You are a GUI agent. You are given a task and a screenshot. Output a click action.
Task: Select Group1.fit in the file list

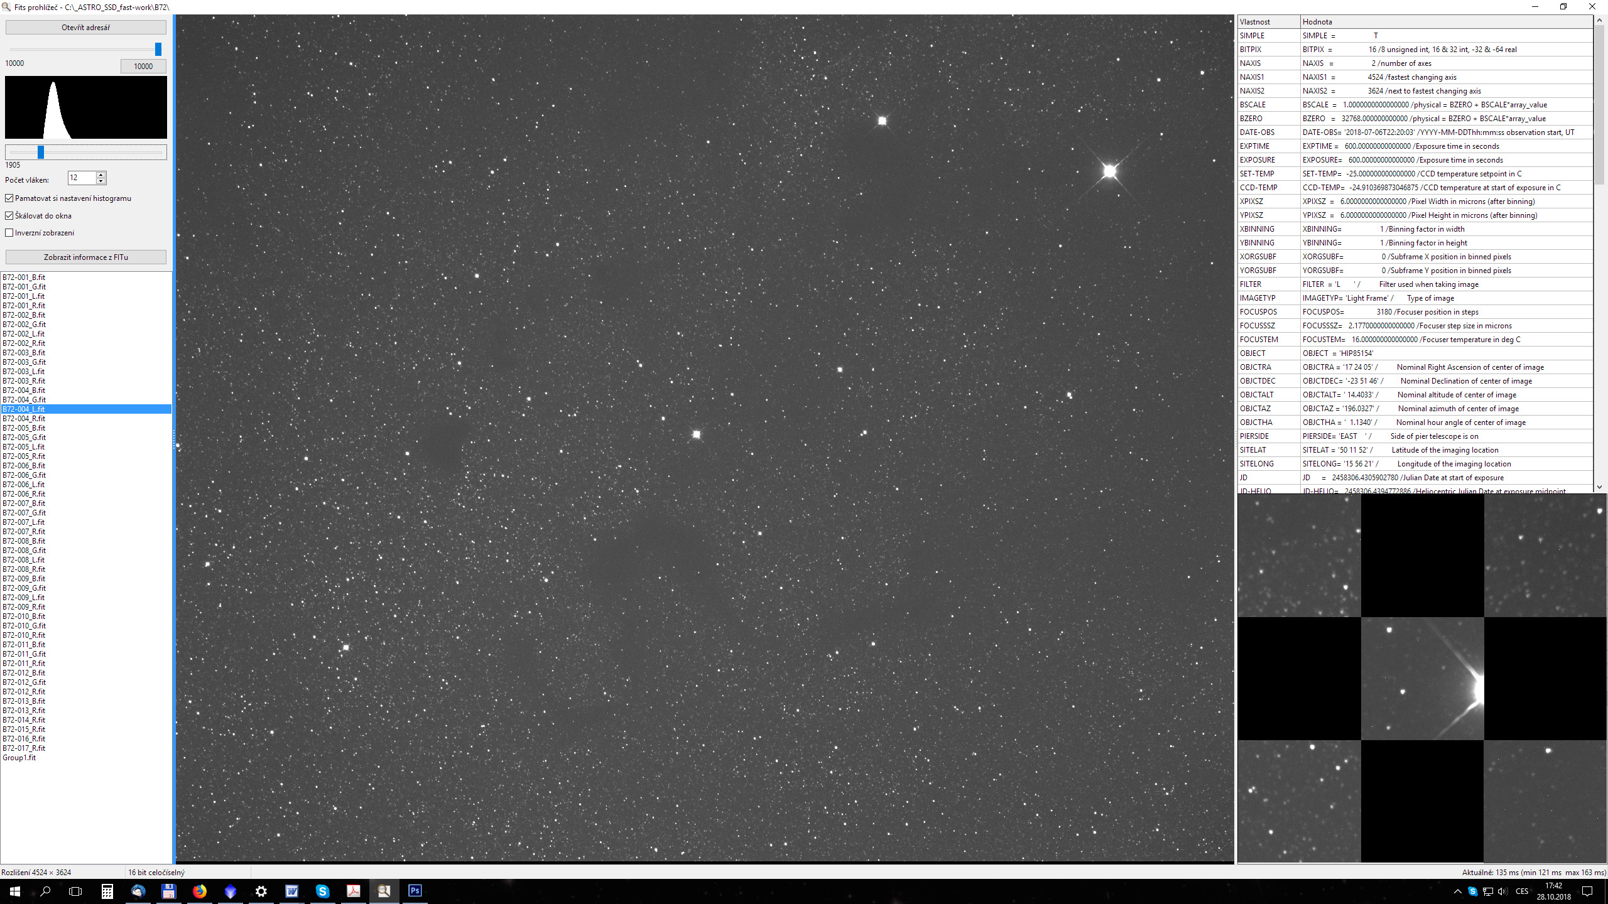click(19, 758)
